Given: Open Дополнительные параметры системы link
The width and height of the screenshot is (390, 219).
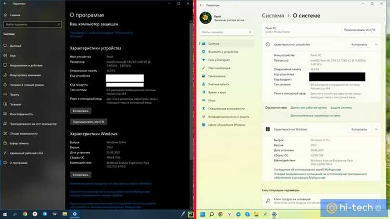Looking at the screenshot, I should [316, 115].
